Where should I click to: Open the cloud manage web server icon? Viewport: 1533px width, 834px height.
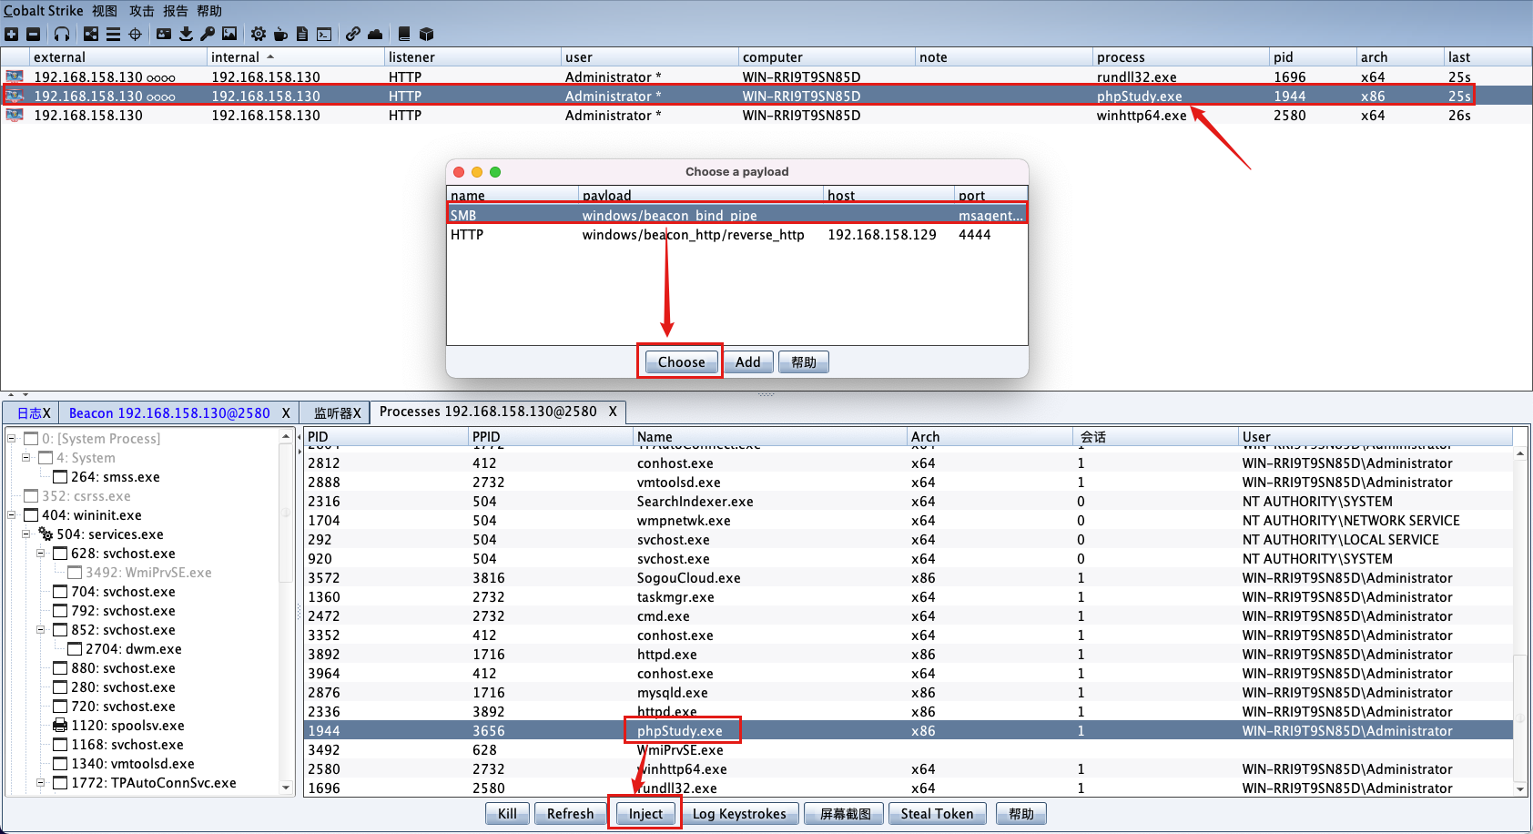click(x=375, y=34)
